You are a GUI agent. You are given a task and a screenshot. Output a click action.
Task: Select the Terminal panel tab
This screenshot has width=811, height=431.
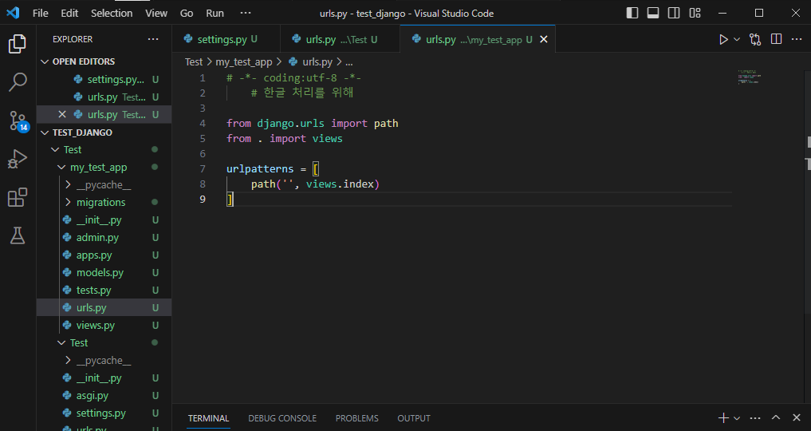point(208,418)
